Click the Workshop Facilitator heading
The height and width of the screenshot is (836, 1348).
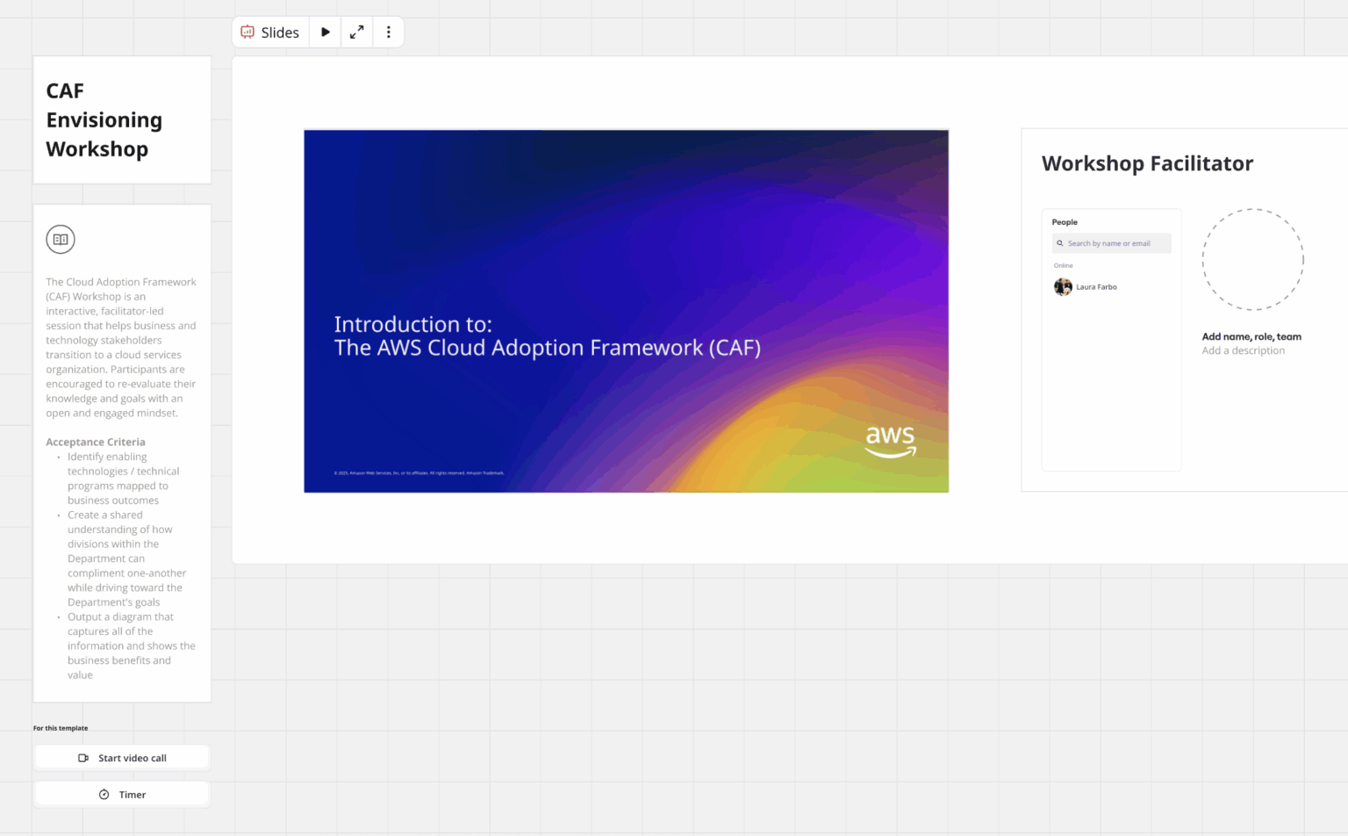coord(1148,163)
